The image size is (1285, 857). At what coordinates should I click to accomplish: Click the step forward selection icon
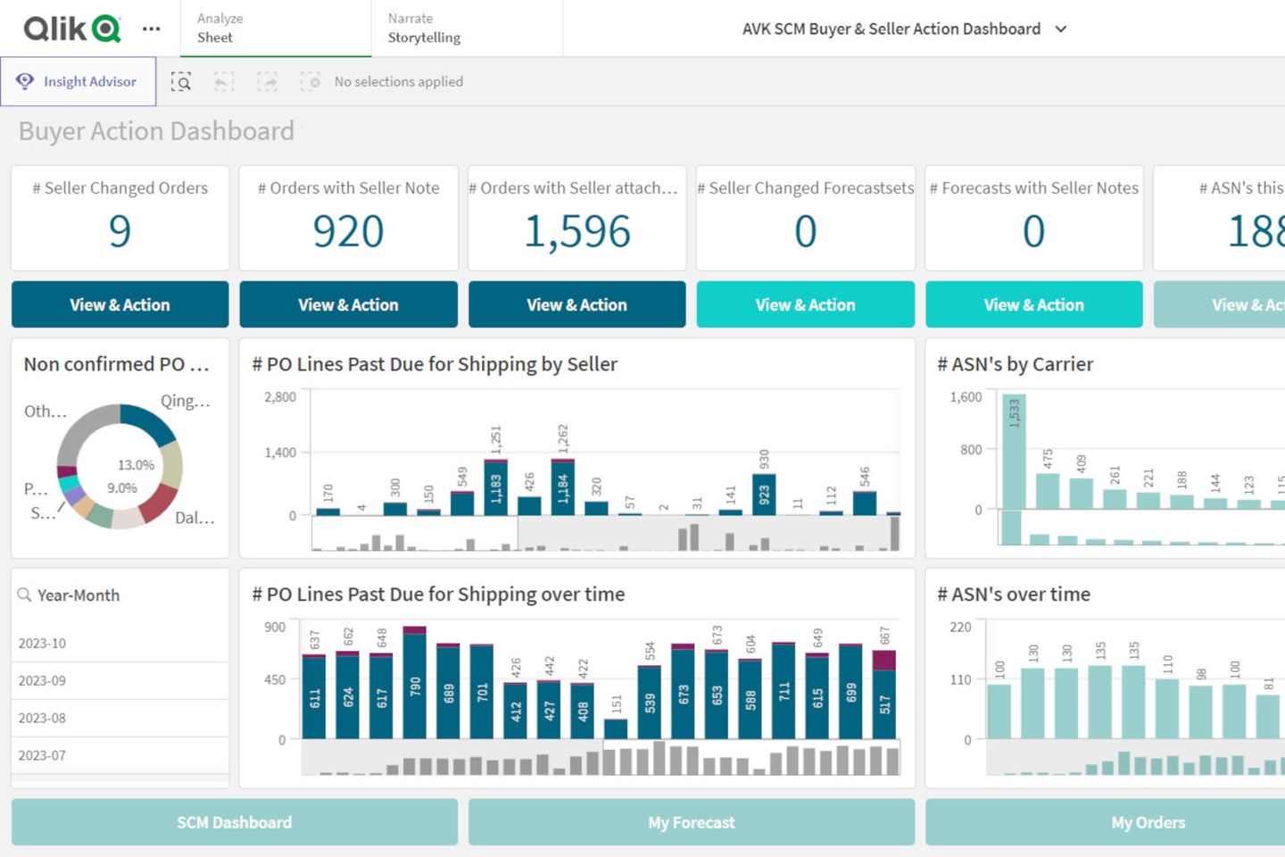click(x=267, y=81)
